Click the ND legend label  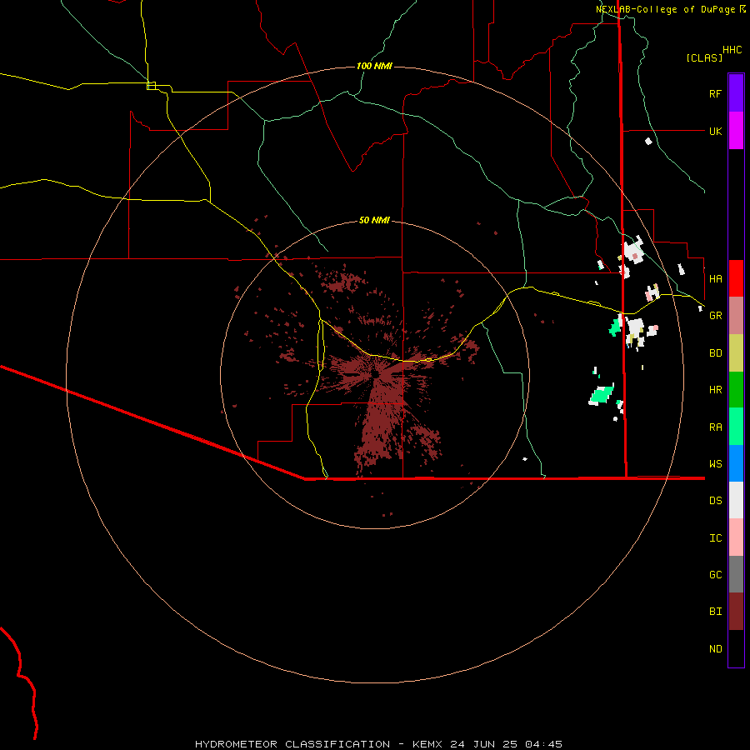[x=715, y=649]
